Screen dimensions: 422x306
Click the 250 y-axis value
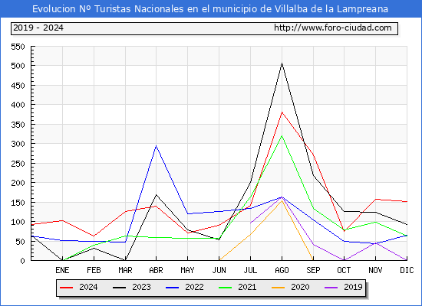pyautogui.click(x=18, y=164)
